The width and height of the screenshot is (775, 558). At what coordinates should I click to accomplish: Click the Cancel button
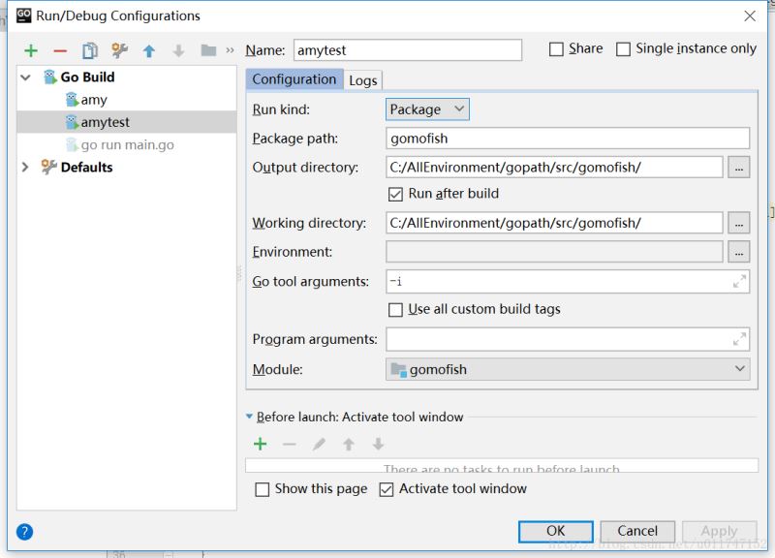click(x=637, y=531)
